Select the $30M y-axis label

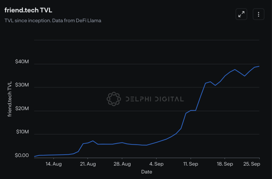(22, 85)
